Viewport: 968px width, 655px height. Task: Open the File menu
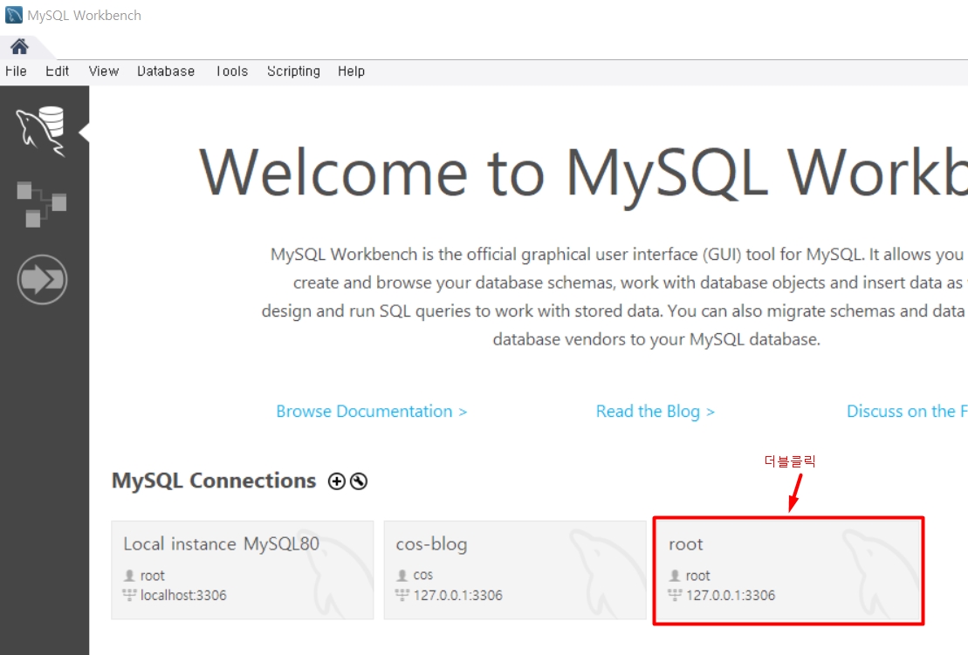[16, 71]
